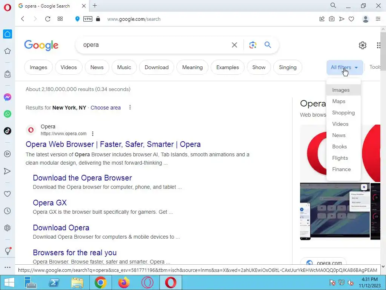The width and height of the screenshot is (386, 290).
Task: Choose Books from All filters menu
Action: coord(343,147)
